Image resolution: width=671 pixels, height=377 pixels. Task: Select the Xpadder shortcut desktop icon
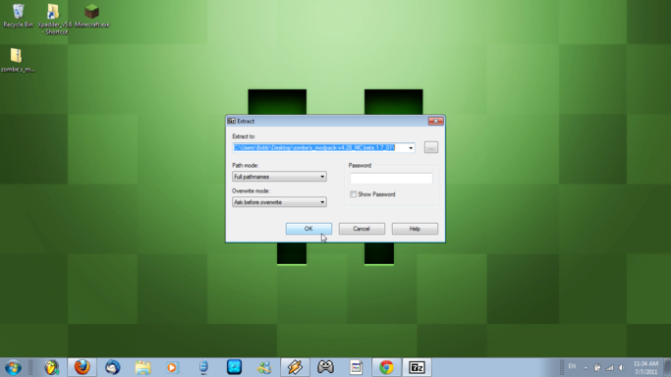coord(54,19)
